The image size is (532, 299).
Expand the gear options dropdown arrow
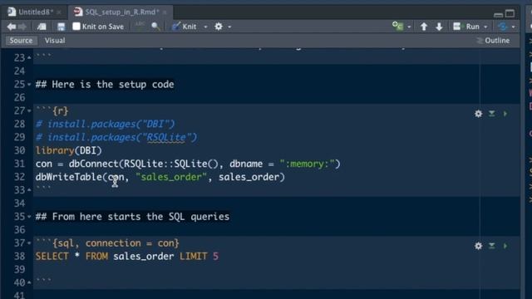coord(229,27)
